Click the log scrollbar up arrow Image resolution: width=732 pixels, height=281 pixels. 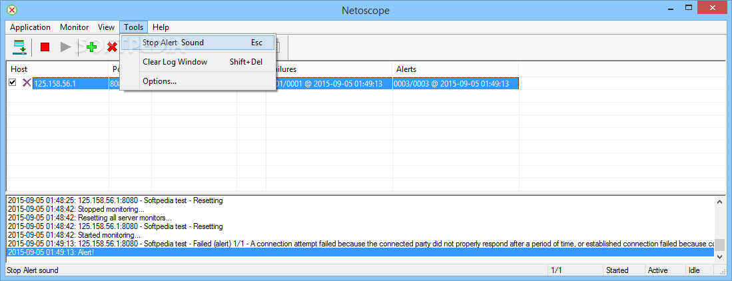pyautogui.click(x=720, y=201)
